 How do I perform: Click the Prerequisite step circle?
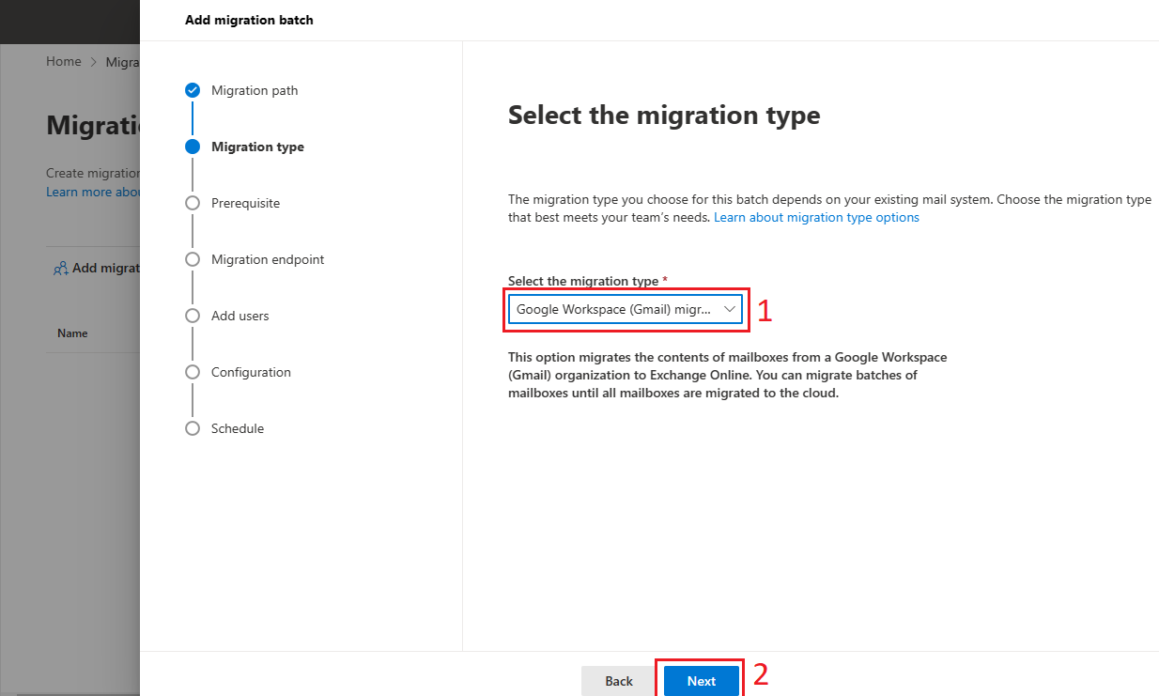pyautogui.click(x=193, y=203)
